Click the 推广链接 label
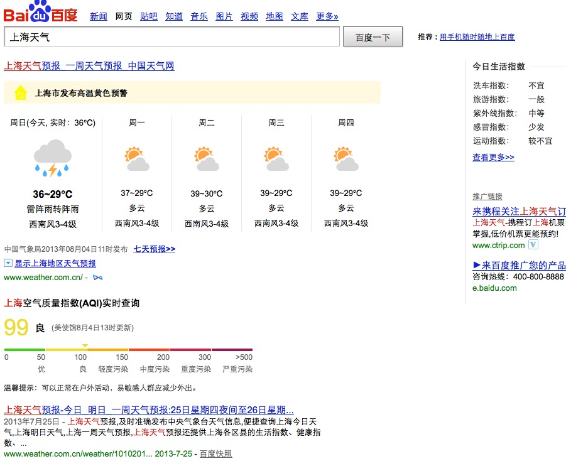This screenshot has width=566, height=466. coord(487,197)
